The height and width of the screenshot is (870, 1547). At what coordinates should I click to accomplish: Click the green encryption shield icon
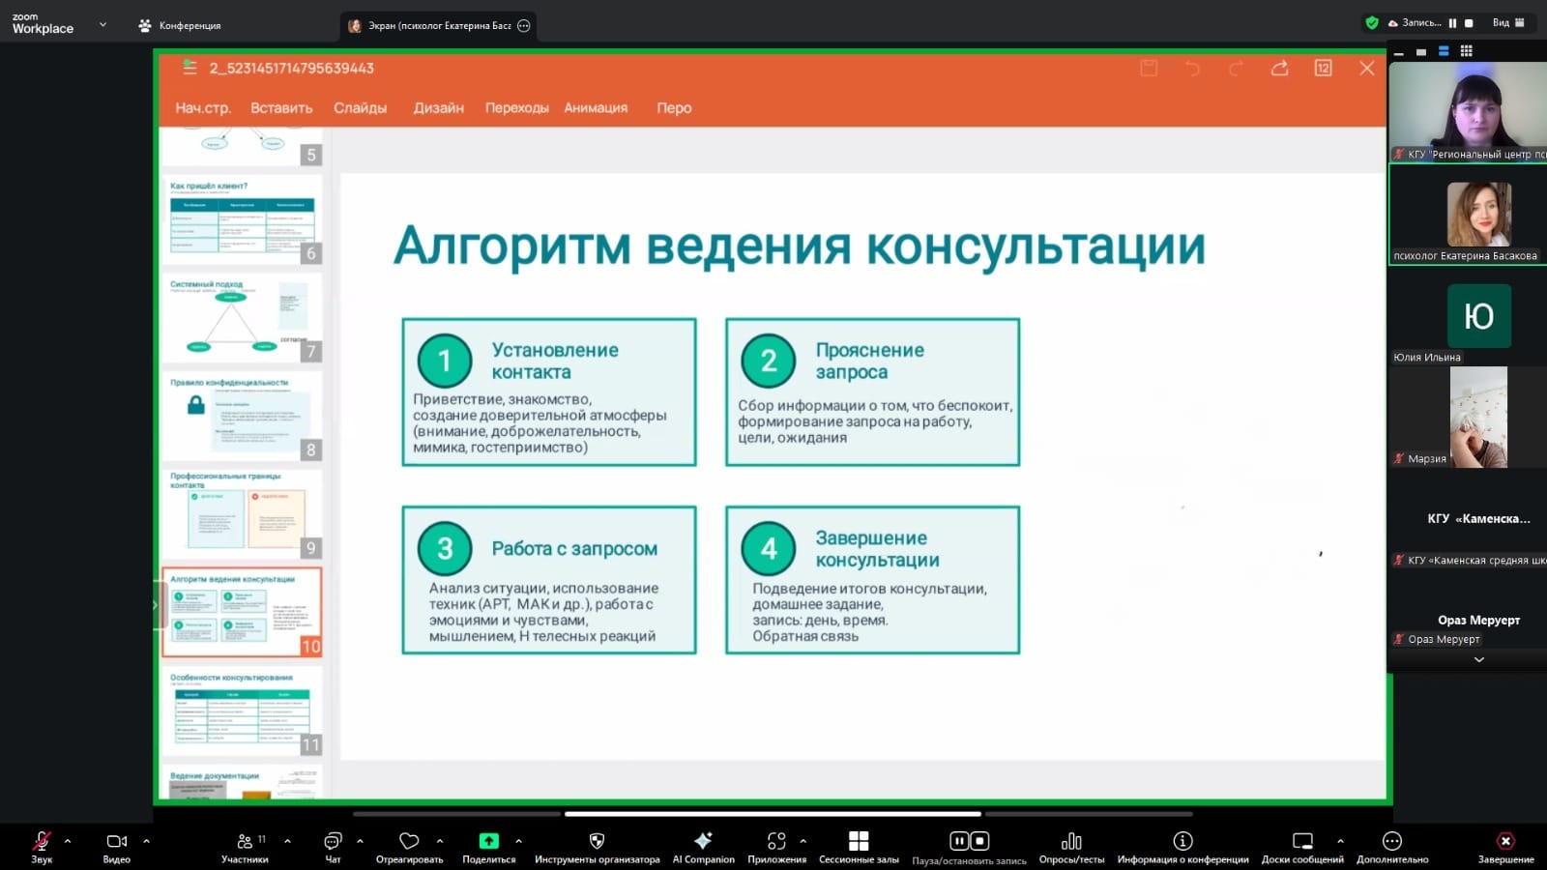[x=1371, y=23]
